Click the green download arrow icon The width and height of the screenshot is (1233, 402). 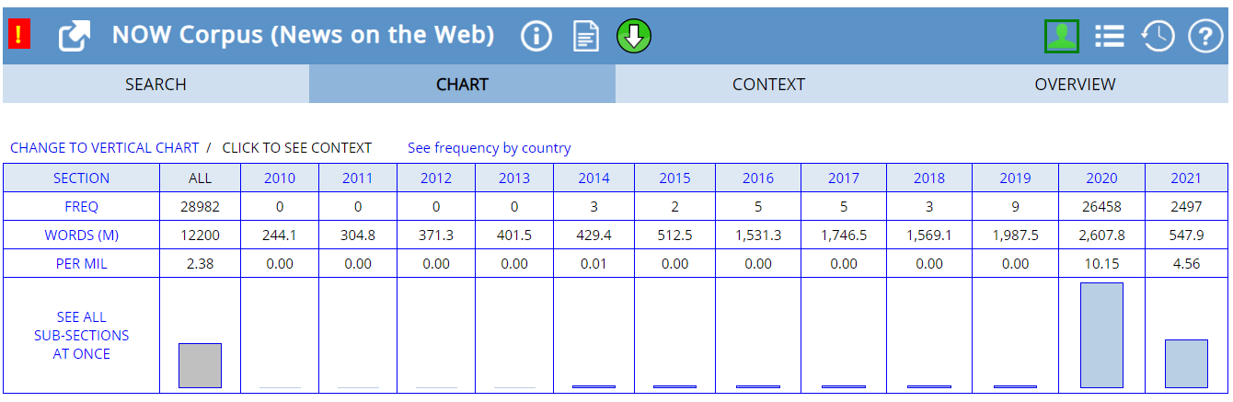click(x=634, y=37)
